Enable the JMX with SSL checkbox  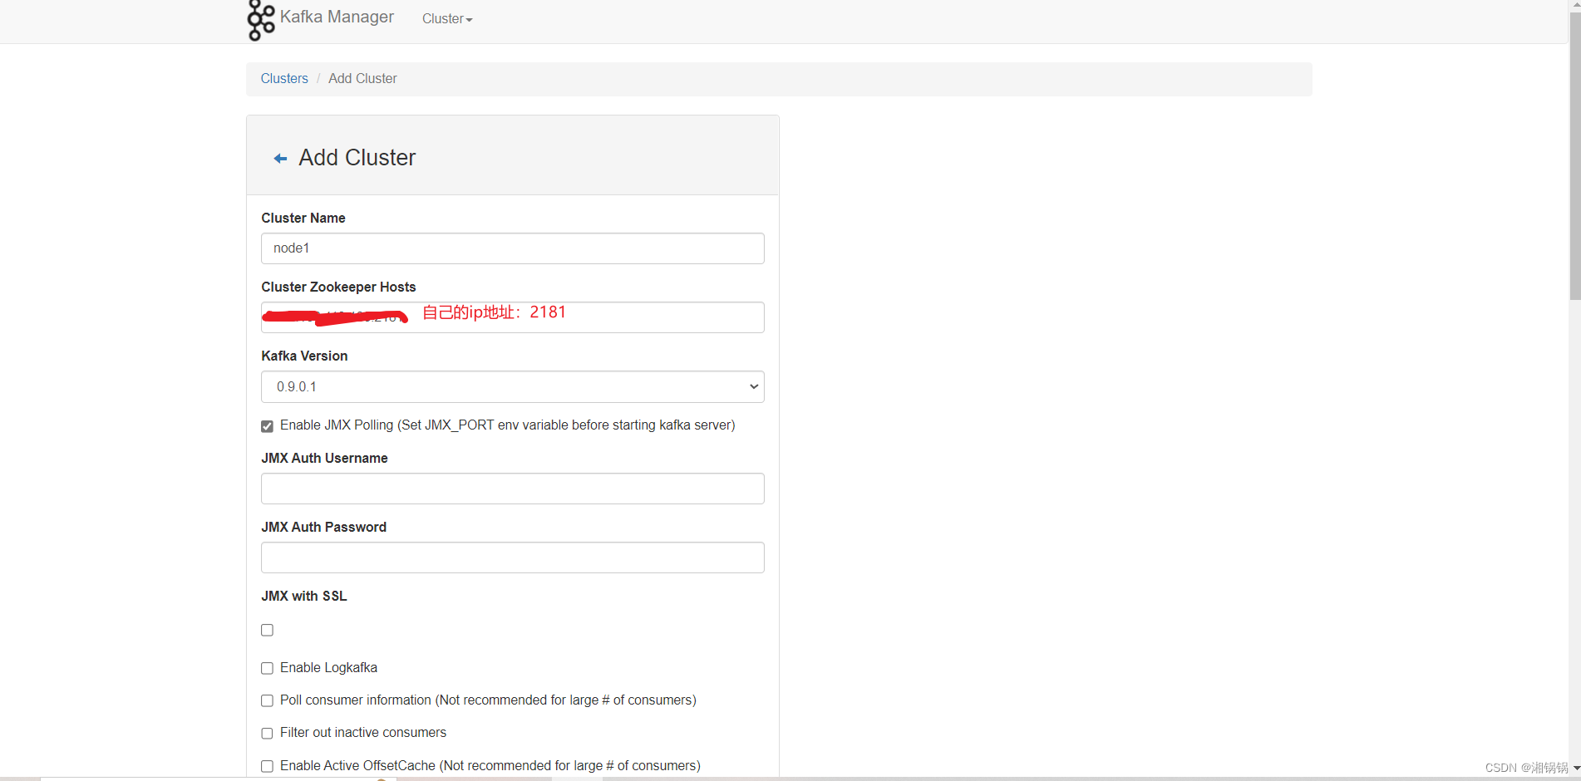pos(267,630)
